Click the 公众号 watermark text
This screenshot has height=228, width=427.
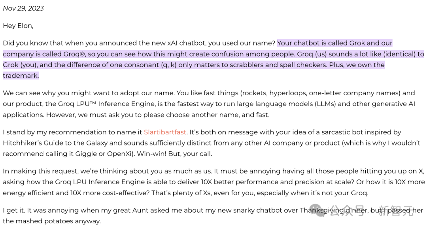[x=348, y=211]
